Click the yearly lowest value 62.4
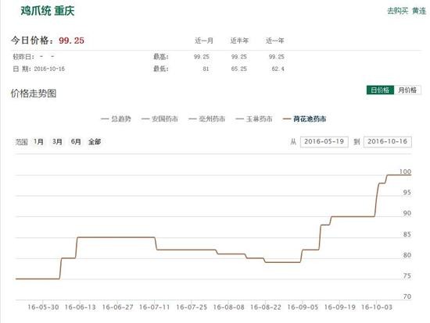The width and height of the screenshot is (430, 323). [278, 69]
